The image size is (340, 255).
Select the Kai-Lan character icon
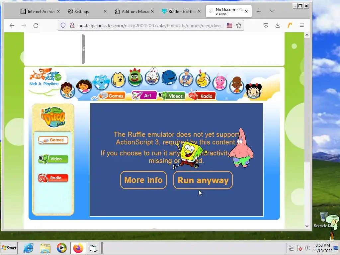(x=253, y=91)
